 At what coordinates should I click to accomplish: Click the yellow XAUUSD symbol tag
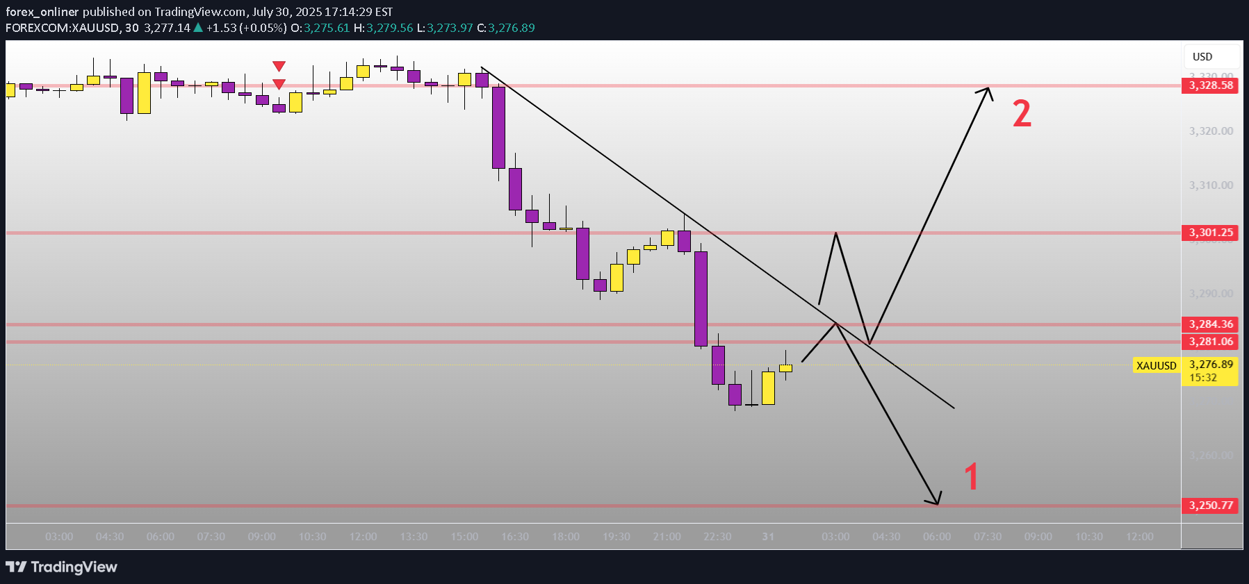[x=1157, y=365]
